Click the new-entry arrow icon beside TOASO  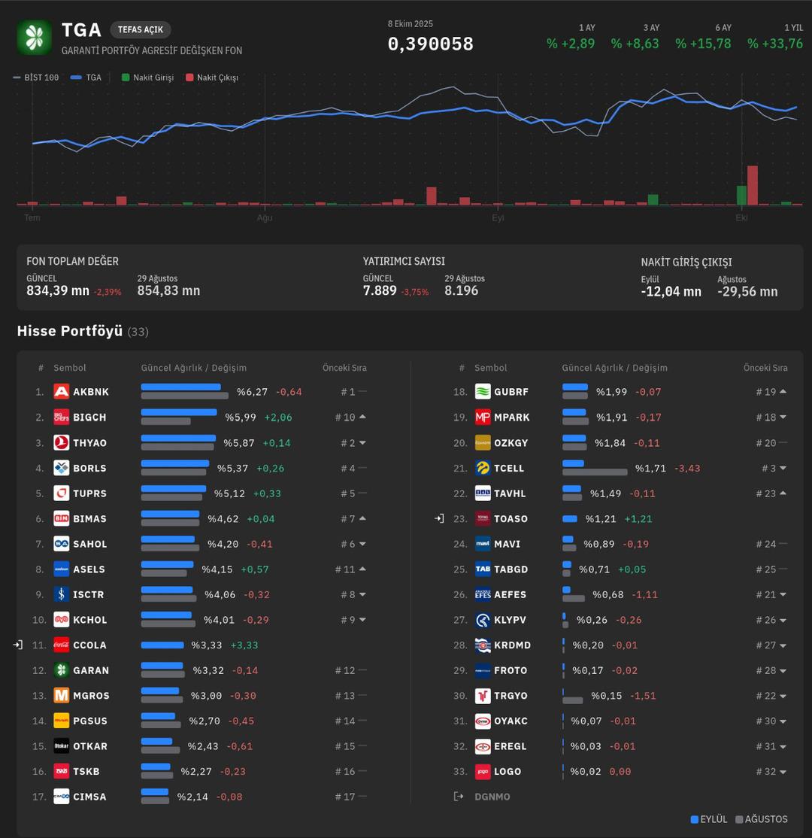(440, 518)
